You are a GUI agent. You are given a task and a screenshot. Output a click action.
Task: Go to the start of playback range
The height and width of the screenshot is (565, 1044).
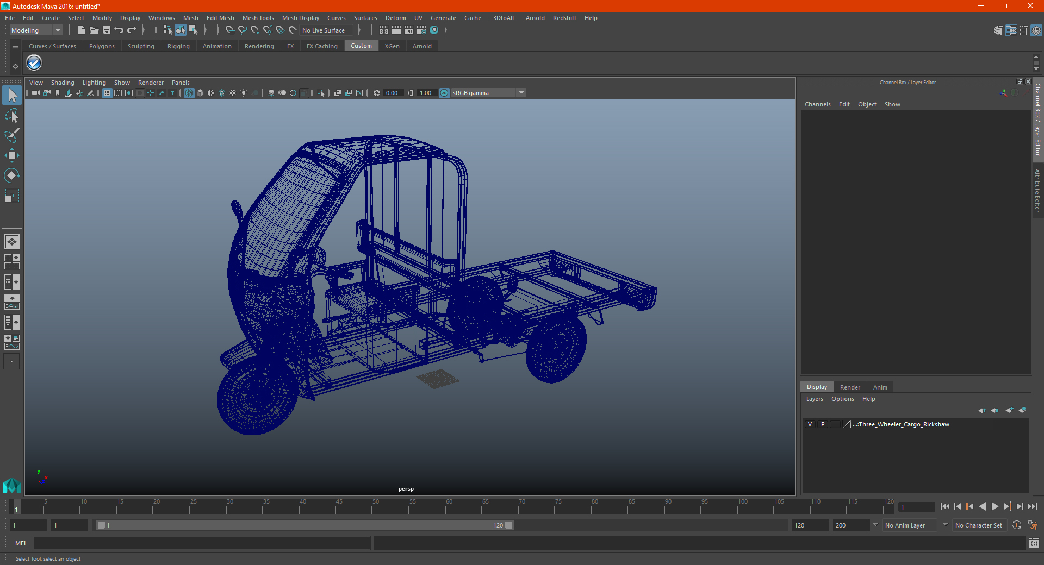coord(944,506)
